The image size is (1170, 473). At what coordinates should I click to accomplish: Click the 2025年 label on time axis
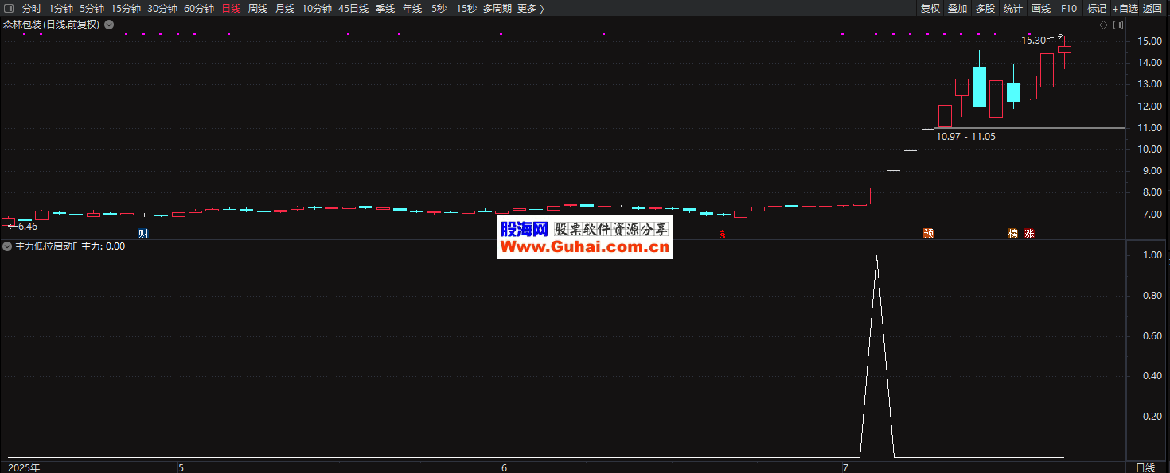coord(24,467)
